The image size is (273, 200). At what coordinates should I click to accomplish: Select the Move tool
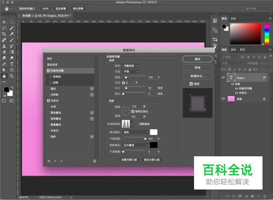pos(4,22)
